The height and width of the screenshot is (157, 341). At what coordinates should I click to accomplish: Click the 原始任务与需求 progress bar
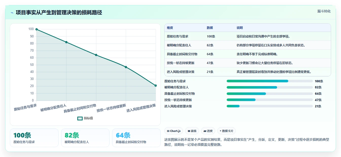click(x=270, y=81)
